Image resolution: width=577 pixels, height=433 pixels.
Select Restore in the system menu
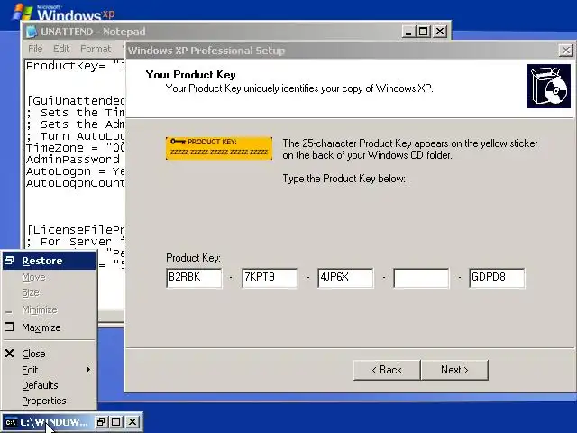tap(49, 261)
